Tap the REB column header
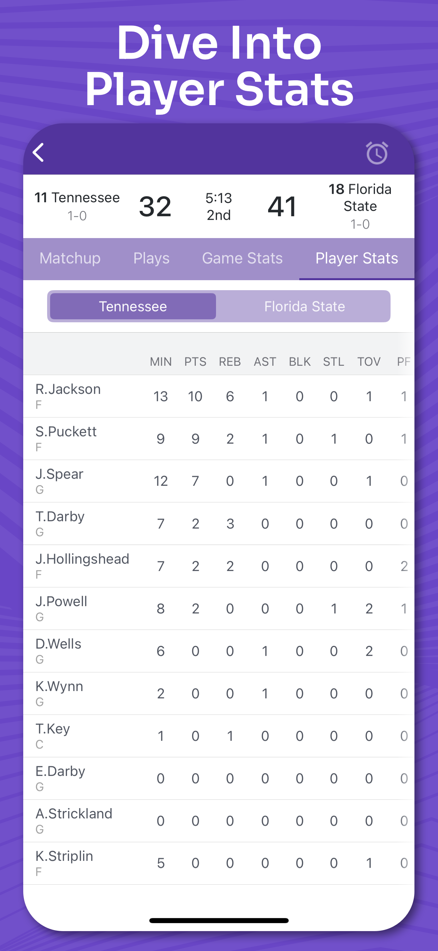438x951 pixels. coord(230,361)
